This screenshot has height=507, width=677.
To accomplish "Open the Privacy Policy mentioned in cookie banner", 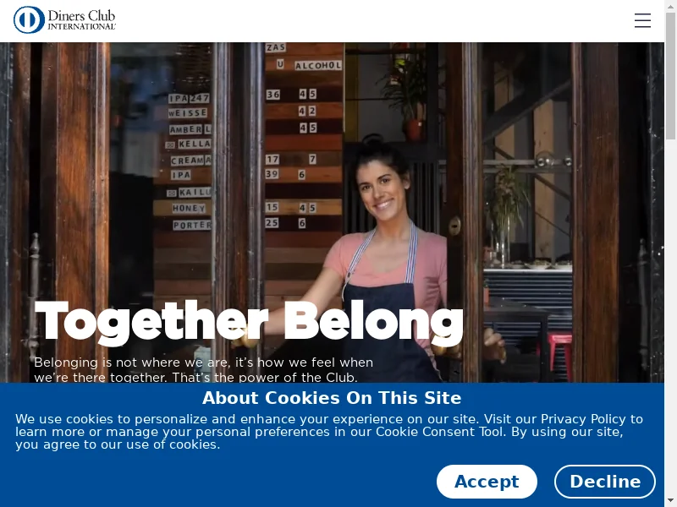I will (583, 419).
